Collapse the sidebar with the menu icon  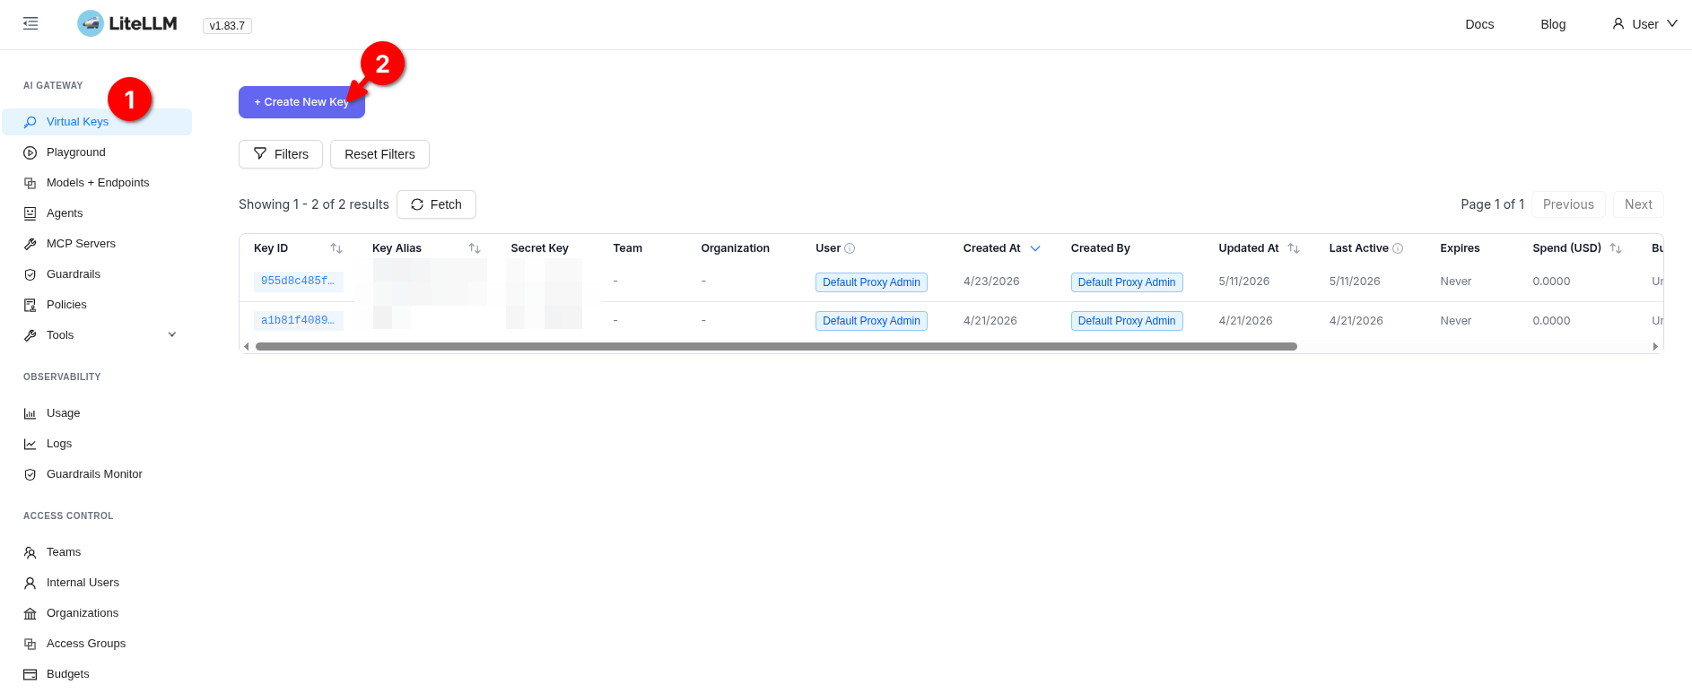31,24
